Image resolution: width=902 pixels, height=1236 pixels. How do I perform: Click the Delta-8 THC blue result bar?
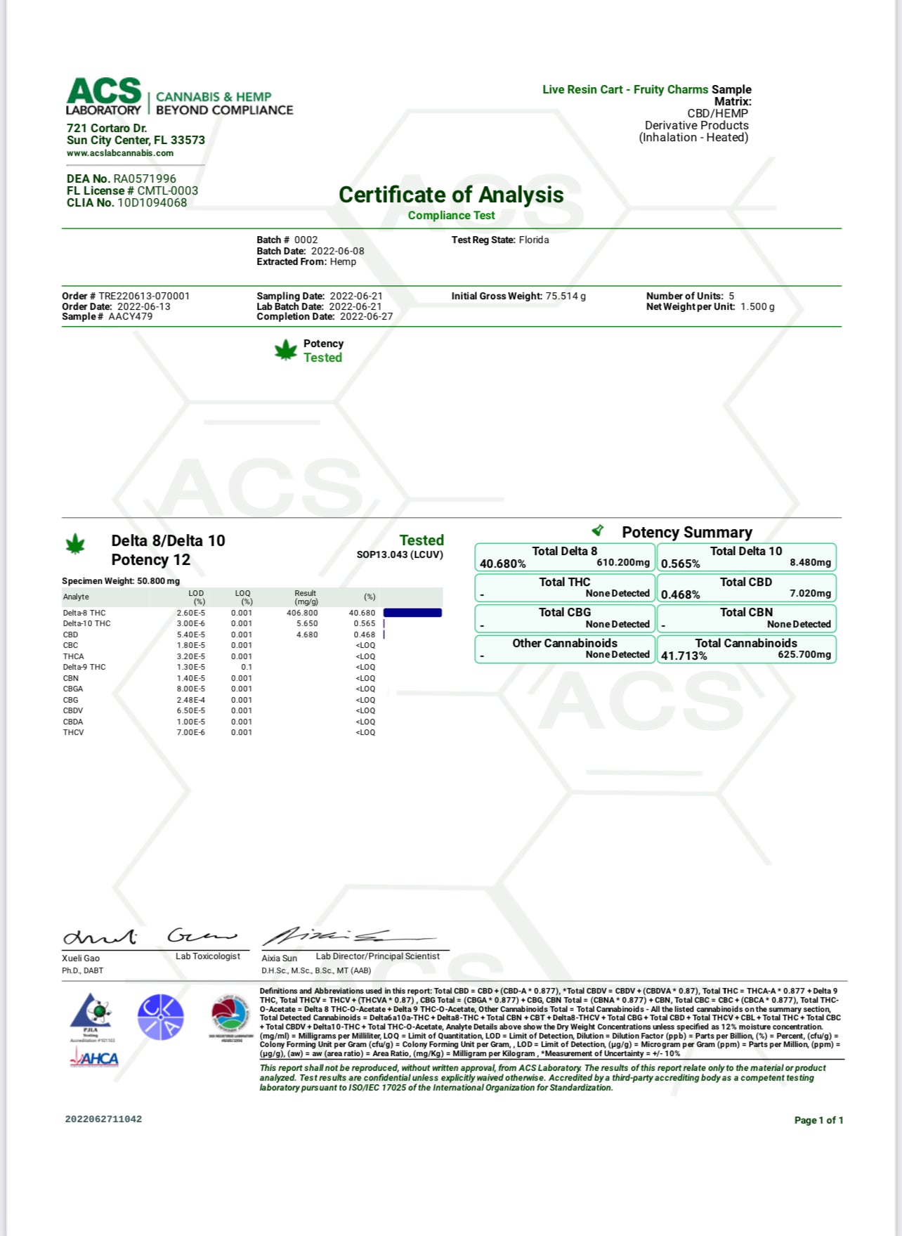[412, 613]
